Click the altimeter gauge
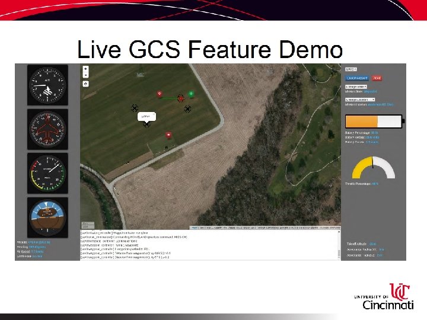 (x=47, y=85)
